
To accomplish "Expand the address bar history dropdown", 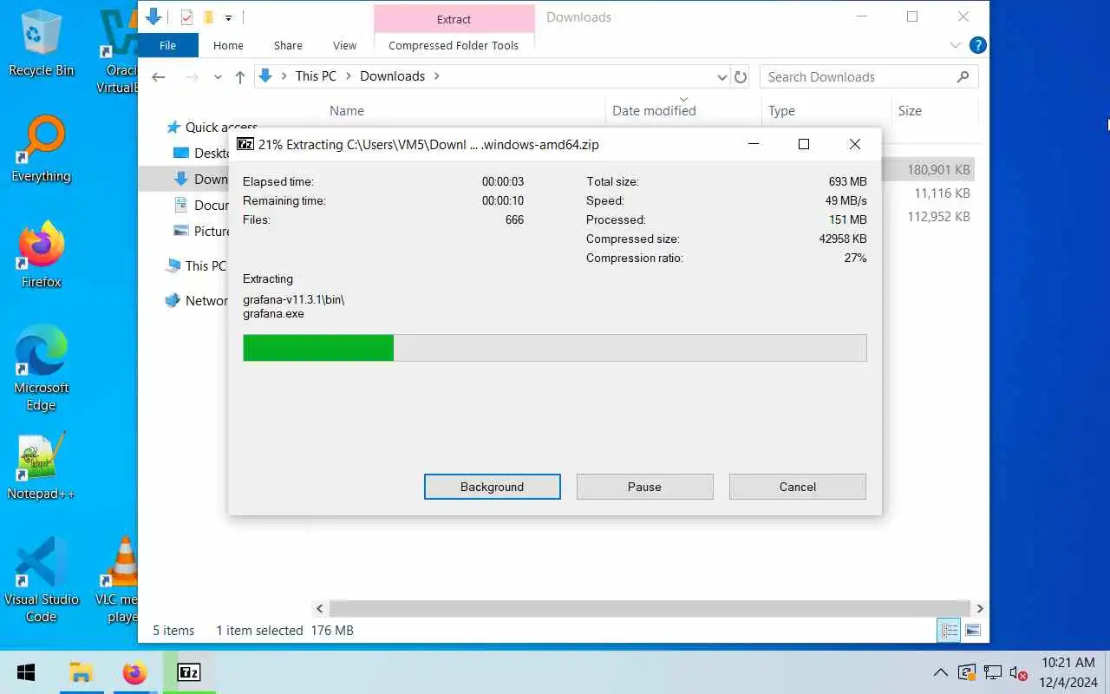I will pos(722,76).
